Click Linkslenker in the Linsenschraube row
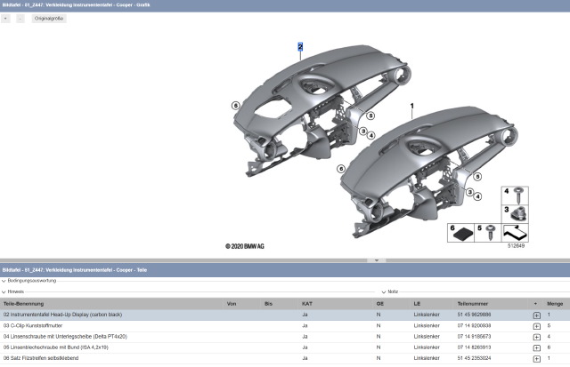 (x=427, y=337)
